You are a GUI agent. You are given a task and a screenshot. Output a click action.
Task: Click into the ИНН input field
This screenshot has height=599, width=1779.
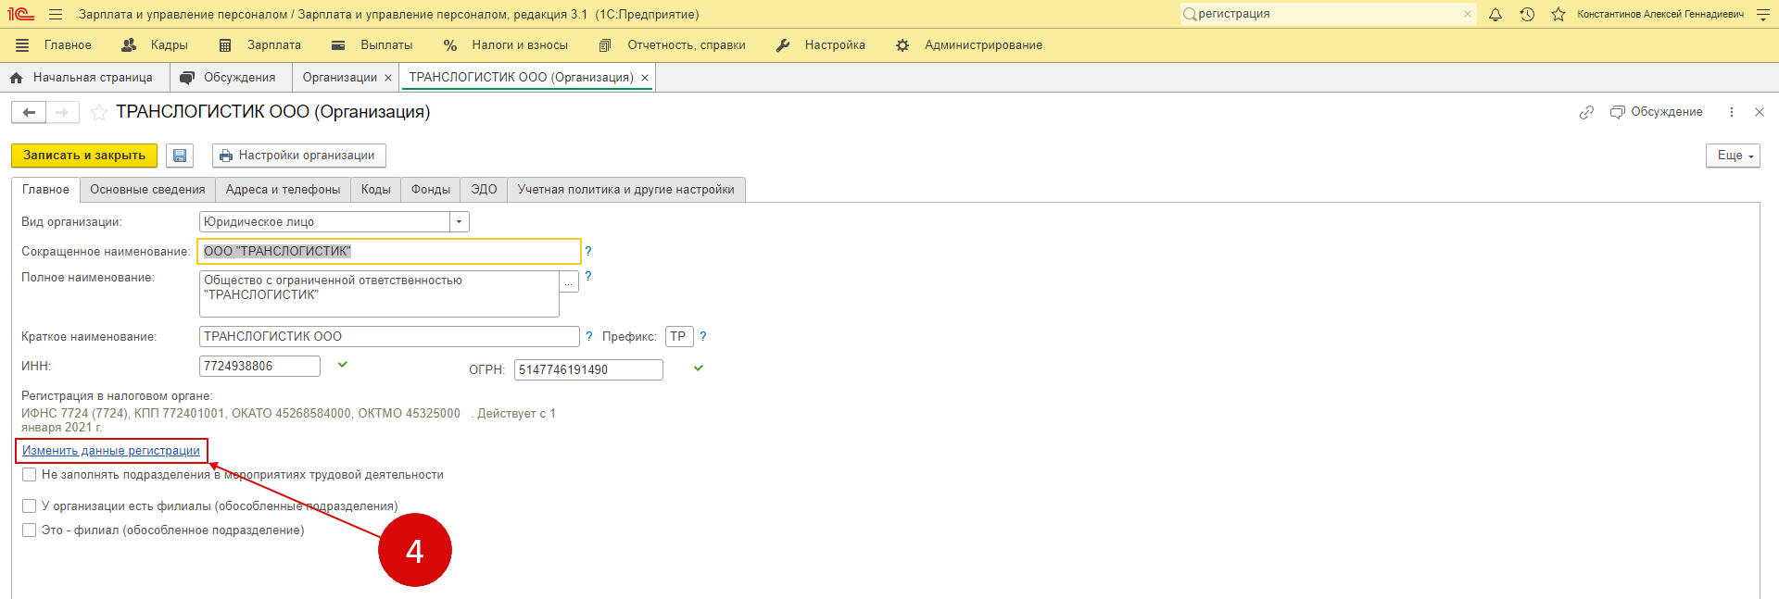(259, 367)
